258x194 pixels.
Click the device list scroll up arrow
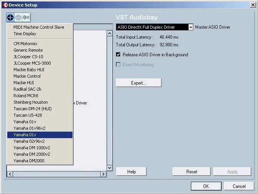point(110,34)
